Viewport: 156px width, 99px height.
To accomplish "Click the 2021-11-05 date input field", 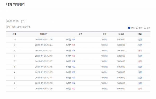I will point(16,21).
